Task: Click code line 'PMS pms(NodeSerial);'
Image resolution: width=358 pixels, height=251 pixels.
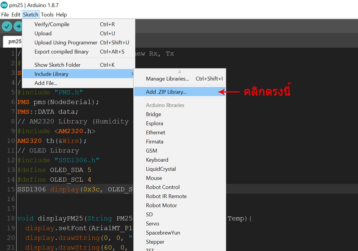Action: click(x=58, y=102)
